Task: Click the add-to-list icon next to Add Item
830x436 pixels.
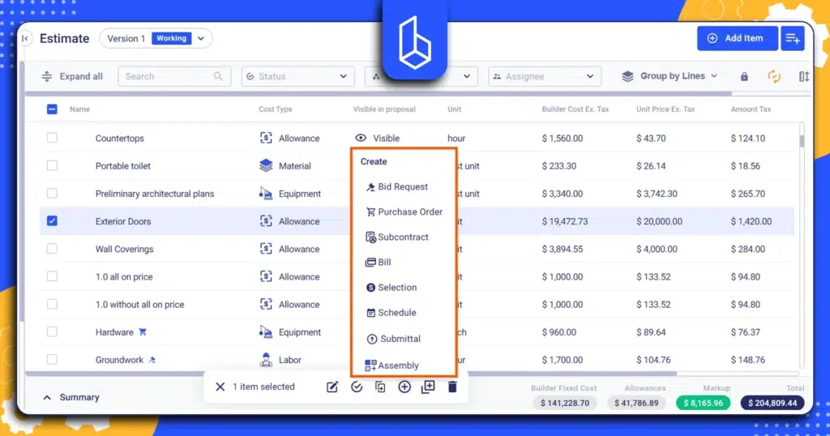Action: tap(793, 38)
